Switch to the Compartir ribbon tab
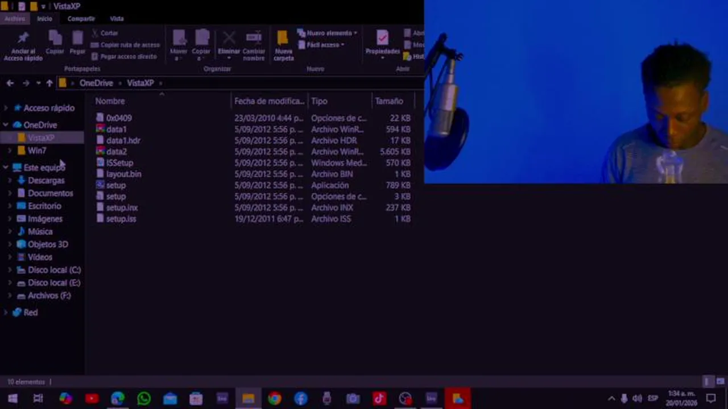The height and width of the screenshot is (409, 728). (x=81, y=19)
